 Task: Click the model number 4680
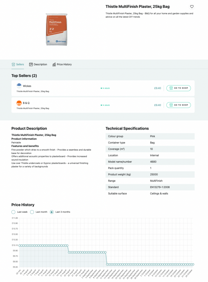(153, 162)
